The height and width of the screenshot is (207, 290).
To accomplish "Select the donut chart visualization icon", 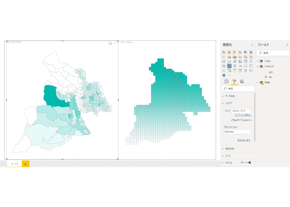I will 240,61.
